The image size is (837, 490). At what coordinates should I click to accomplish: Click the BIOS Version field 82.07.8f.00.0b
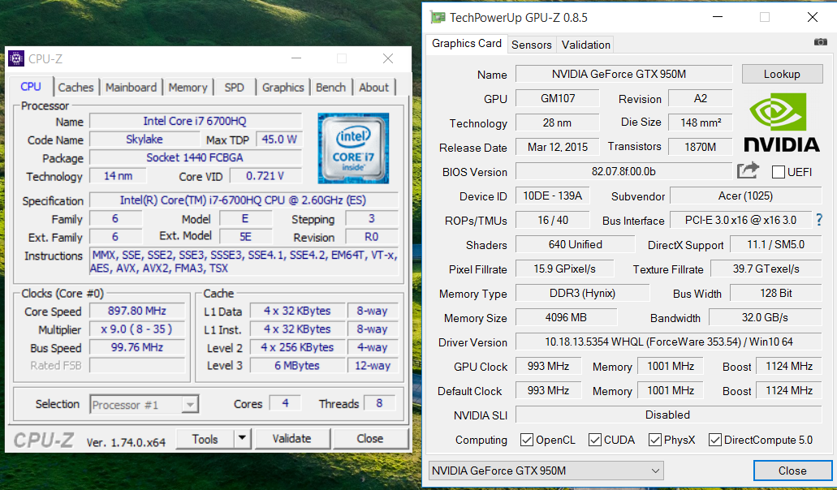[x=623, y=172]
